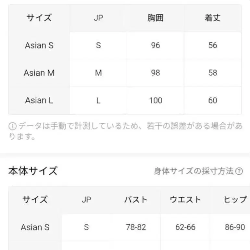Screen dimensions: 250x250
Task: Click the 着丈 column header
Action: pyautogui.click(x=213, y=18)
